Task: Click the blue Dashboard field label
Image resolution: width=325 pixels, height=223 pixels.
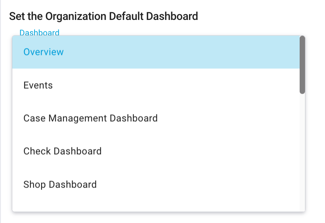Action: [40, 33]
